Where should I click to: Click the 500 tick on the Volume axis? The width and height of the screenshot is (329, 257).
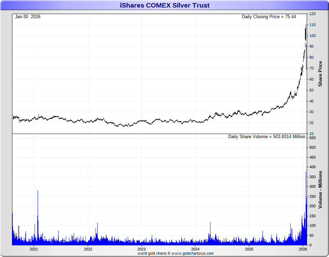coord(313,147)
